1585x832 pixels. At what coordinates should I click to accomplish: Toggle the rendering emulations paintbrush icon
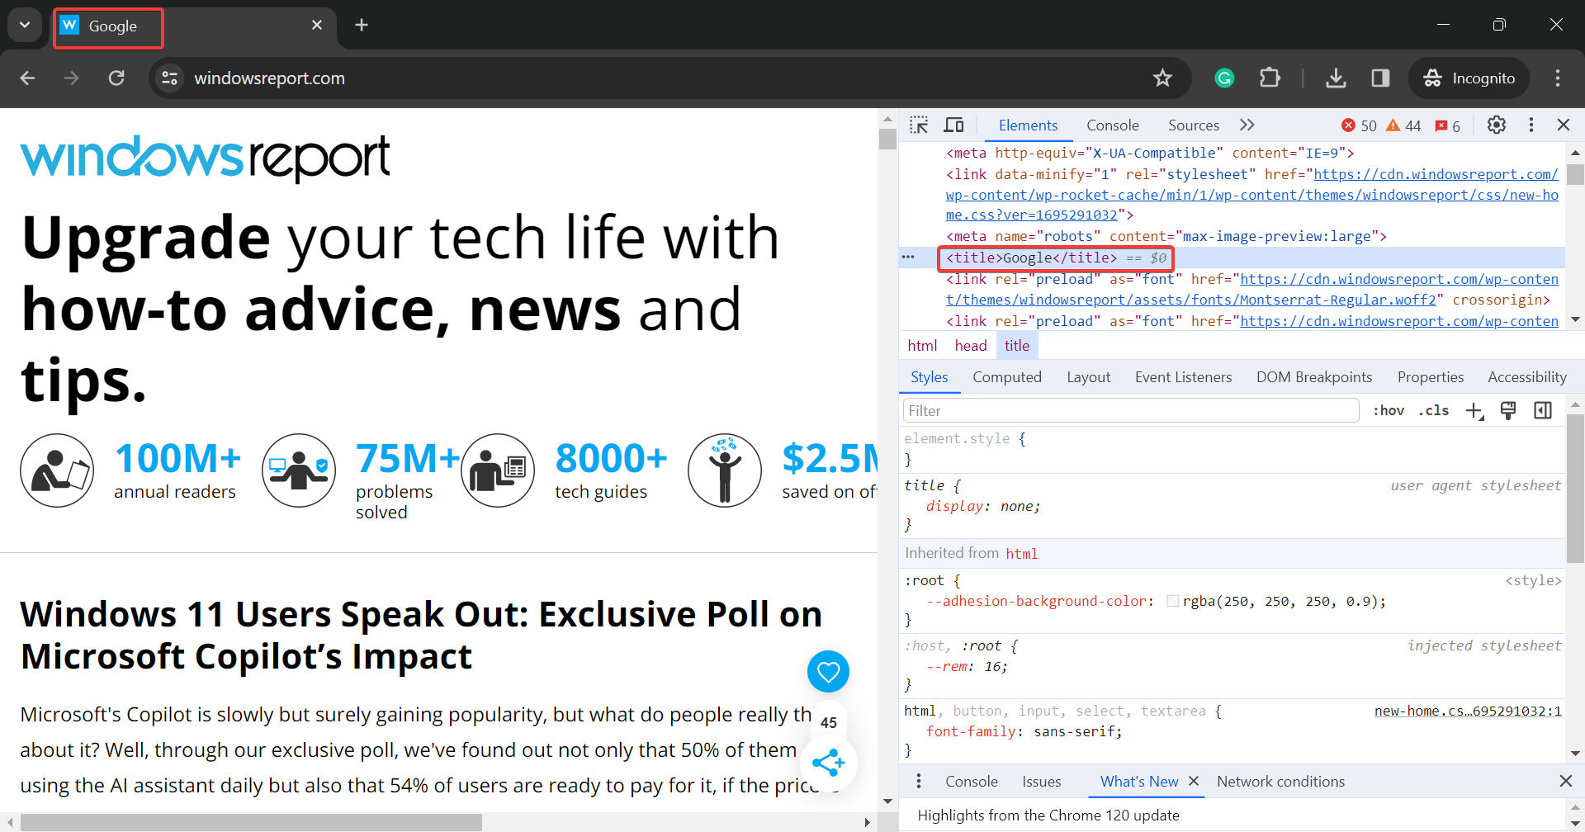(x=1508, y=410)
